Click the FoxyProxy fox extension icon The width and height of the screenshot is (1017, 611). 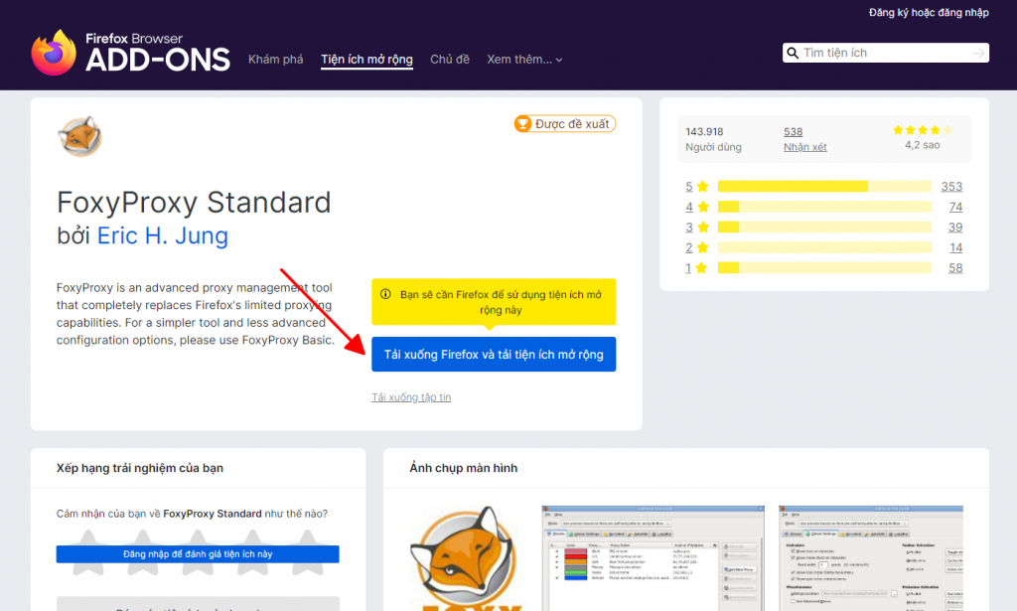click(79, 136)
